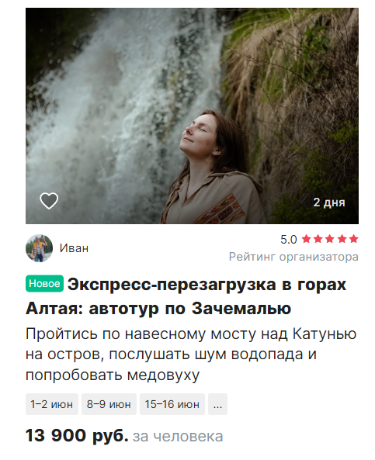This screenshot has width=375, height=460.
Task: Open organizer Иван's profile name
Action: pyautogui.click(x=74, y=248)
